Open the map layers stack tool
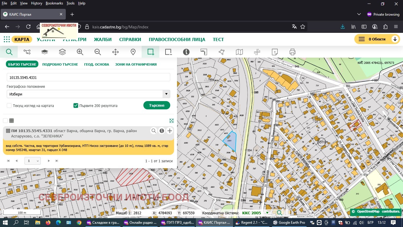This screenshot has width=403, height=227. click(x=62, y=52)
